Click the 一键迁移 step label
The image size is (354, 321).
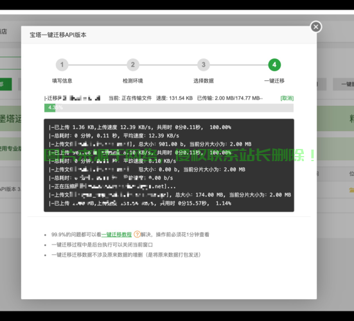point(274,81)
